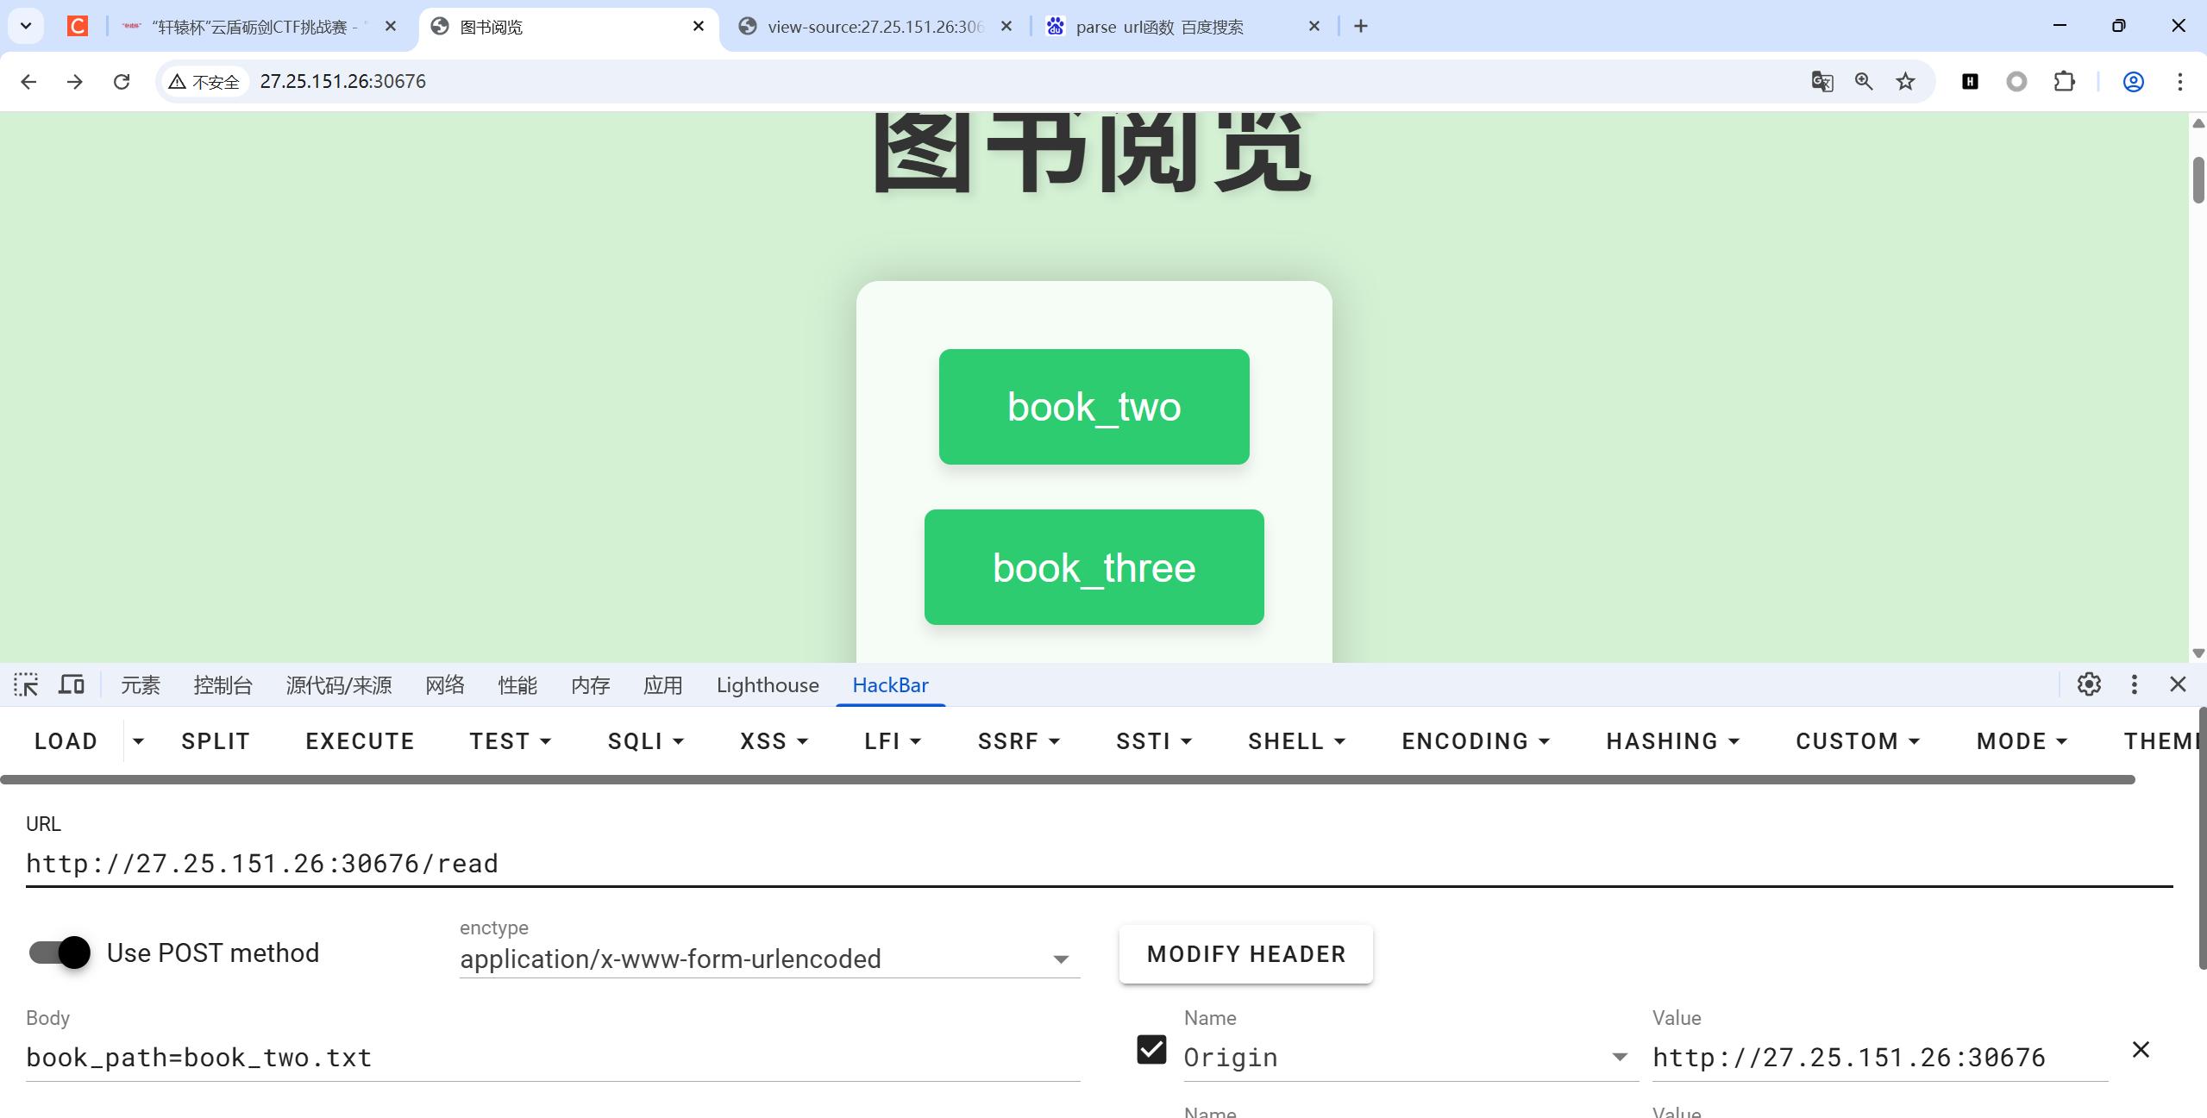Click the inspect element picker icon
This screenshot has height=1118, width=2207.
[26, 685]
